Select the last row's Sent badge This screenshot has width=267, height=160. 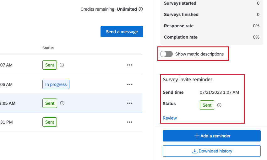(x=50, y=122)
